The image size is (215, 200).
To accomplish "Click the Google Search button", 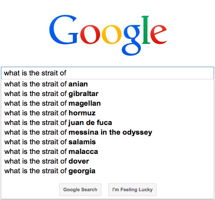I will pos(80,189).
